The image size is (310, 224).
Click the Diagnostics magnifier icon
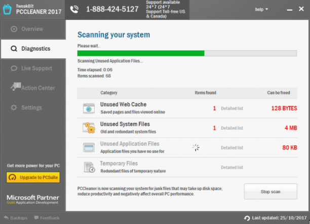tap(14, 49)
